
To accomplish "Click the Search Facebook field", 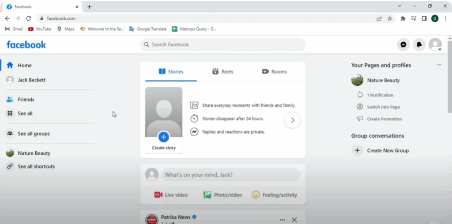I will tap(223, 45).
